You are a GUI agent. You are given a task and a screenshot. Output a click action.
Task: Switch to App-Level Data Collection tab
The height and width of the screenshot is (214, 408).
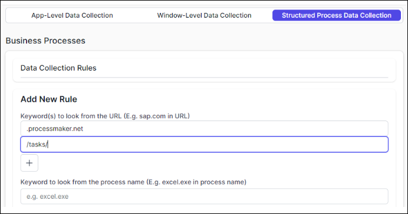click(72, 15)
